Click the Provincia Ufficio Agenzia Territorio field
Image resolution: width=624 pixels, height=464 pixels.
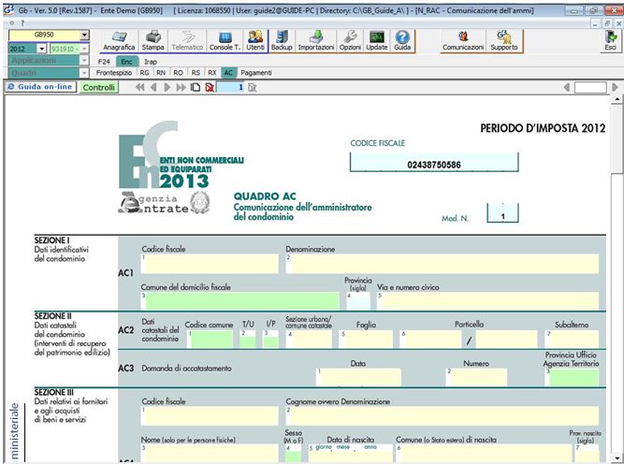572,377
